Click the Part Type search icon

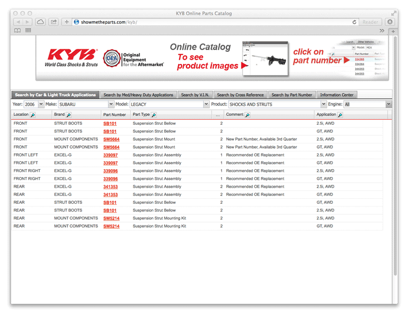pyautogui.click(x=154, y=115)
